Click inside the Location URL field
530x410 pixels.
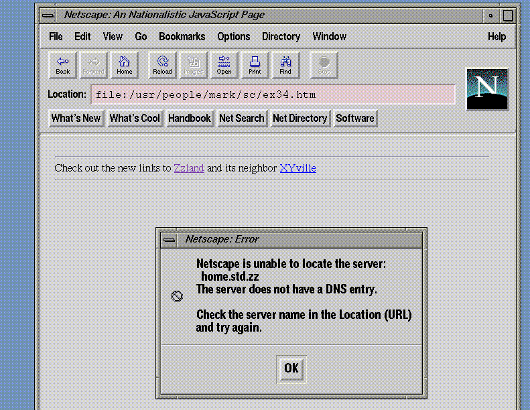click(x=273, y=94)
